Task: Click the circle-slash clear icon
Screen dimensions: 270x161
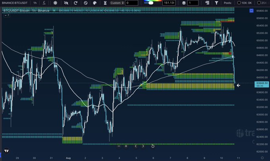Action: coord(86,3)
